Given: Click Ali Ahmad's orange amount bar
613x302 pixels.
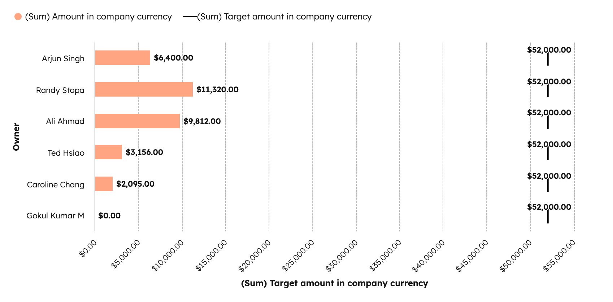Looking at the screenshot, I should click(137, 121).
